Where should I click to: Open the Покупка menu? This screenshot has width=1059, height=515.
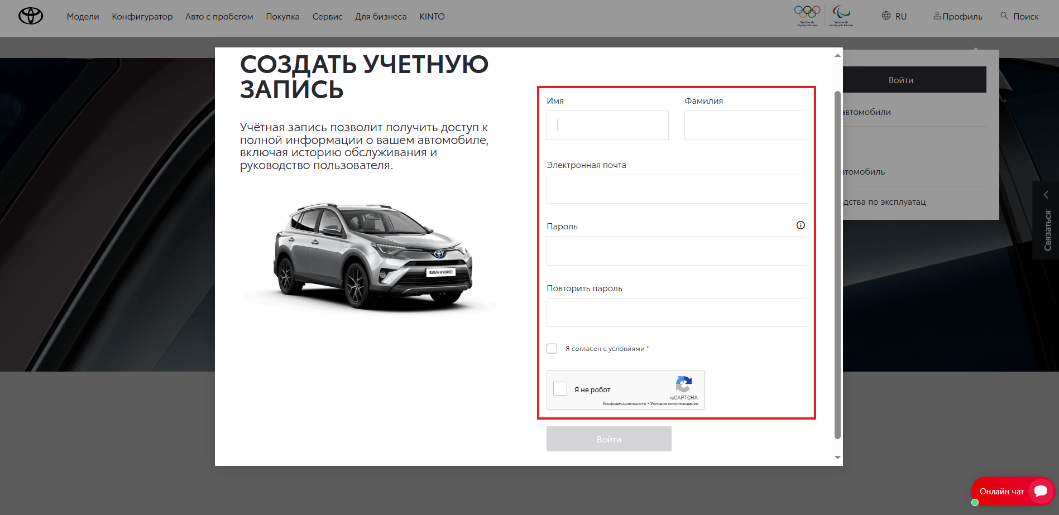pyautogui.click(x=282, y=17)
